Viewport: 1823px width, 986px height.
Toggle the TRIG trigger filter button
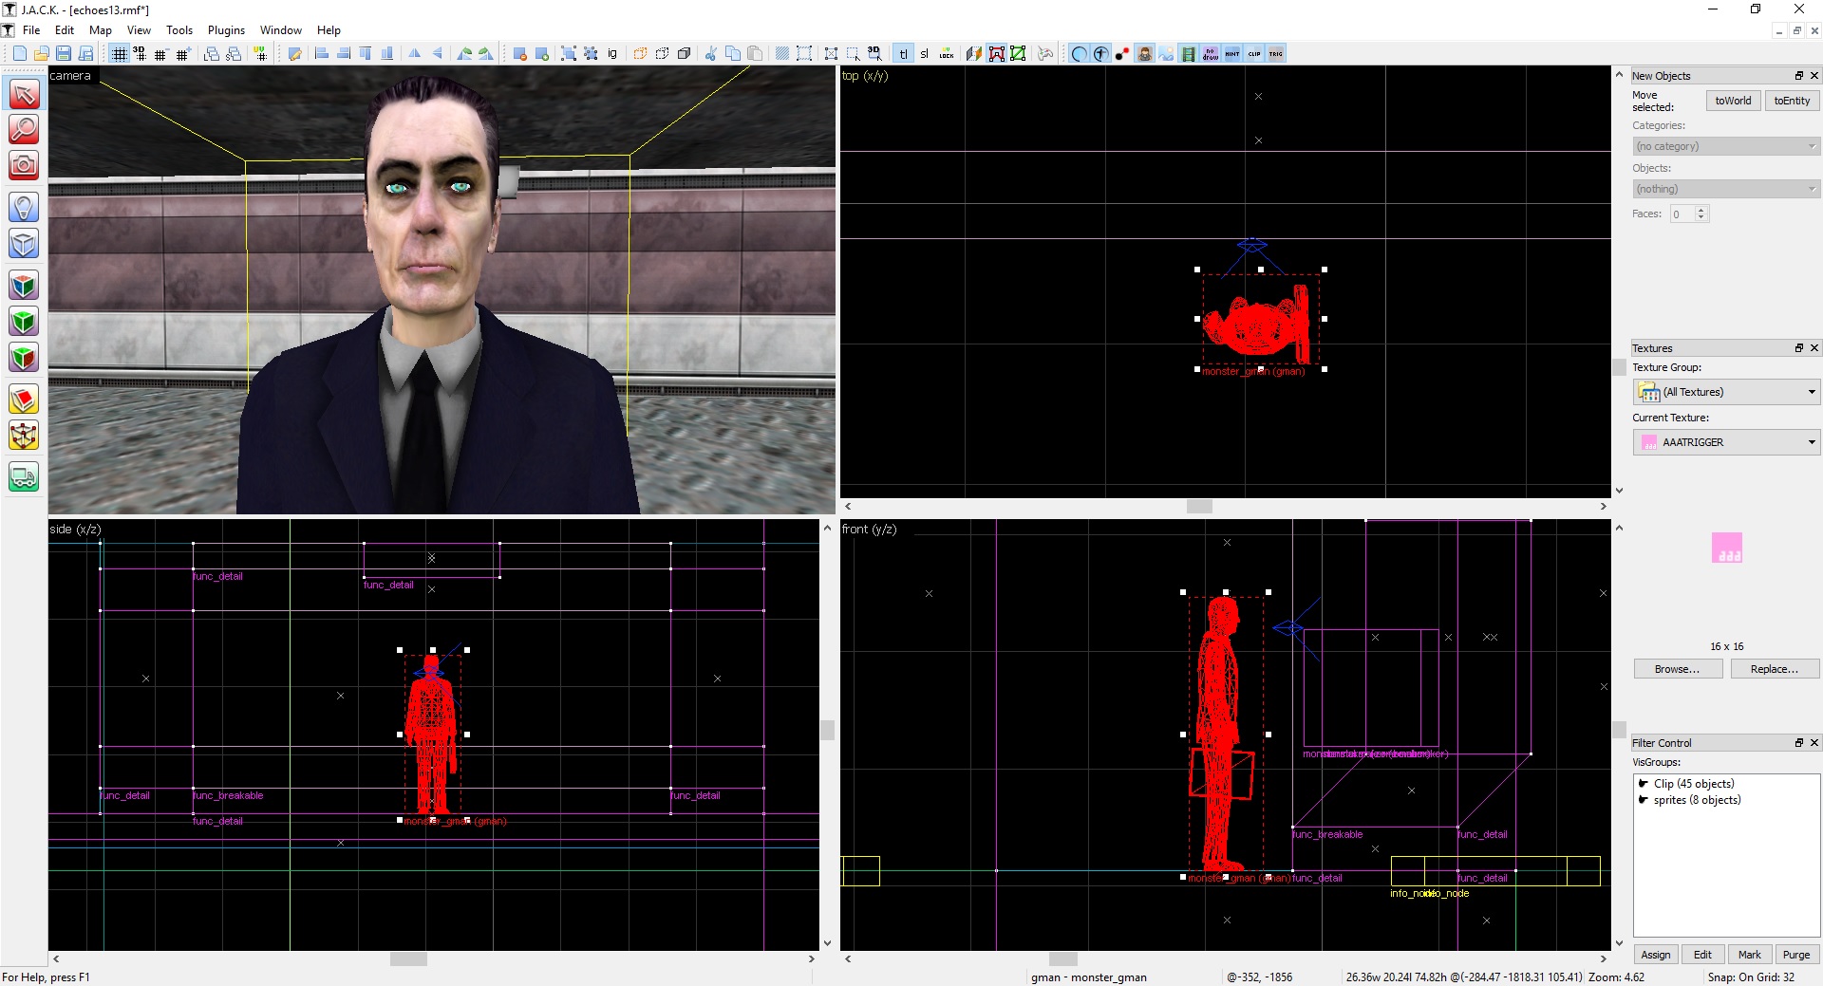(x=1276, y=53)
